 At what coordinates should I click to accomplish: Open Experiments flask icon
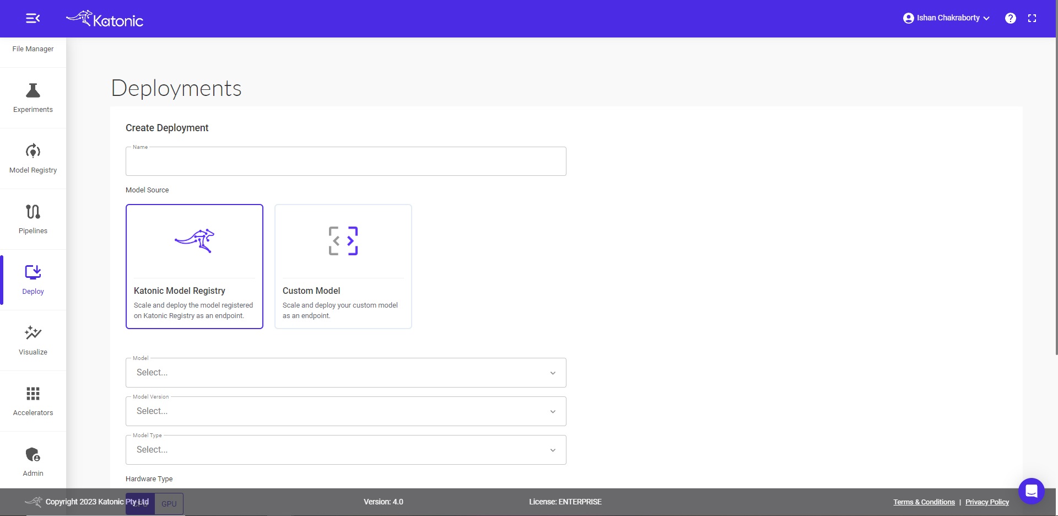(x=33, y=90)
